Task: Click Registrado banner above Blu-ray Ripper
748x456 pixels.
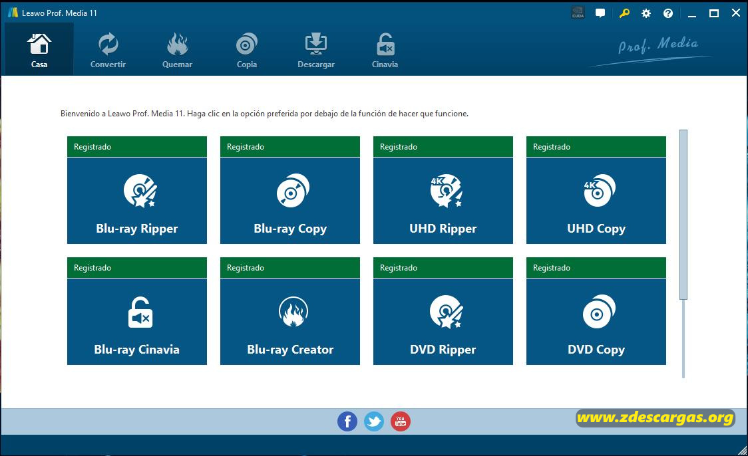Action: click(x=137, y=147)
